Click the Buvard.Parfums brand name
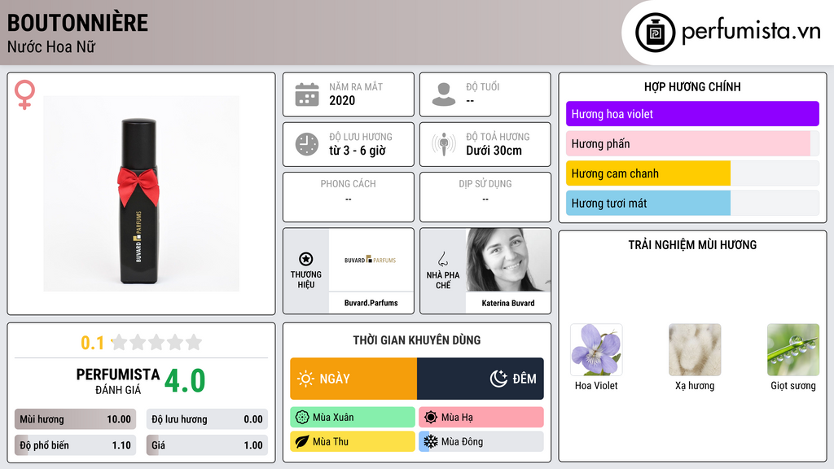This screenshot has width=834, height=469. (x=371, y=303)
